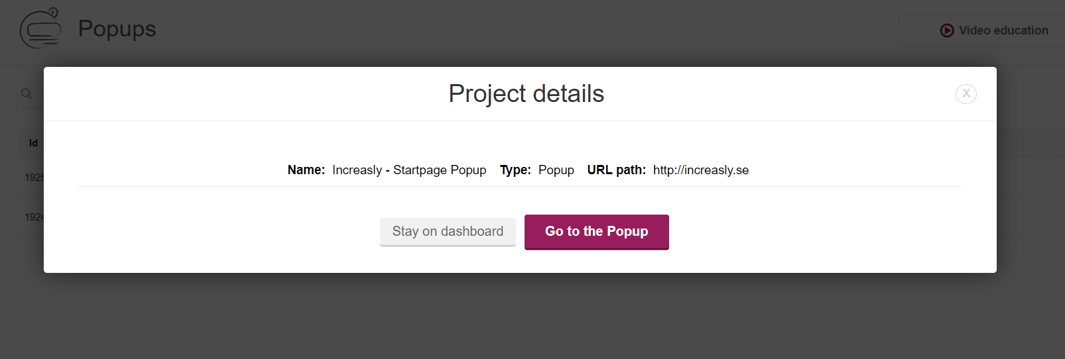1065x359 pixels.
Task: Click the app logo icon beside Popups
Action: 40,28
